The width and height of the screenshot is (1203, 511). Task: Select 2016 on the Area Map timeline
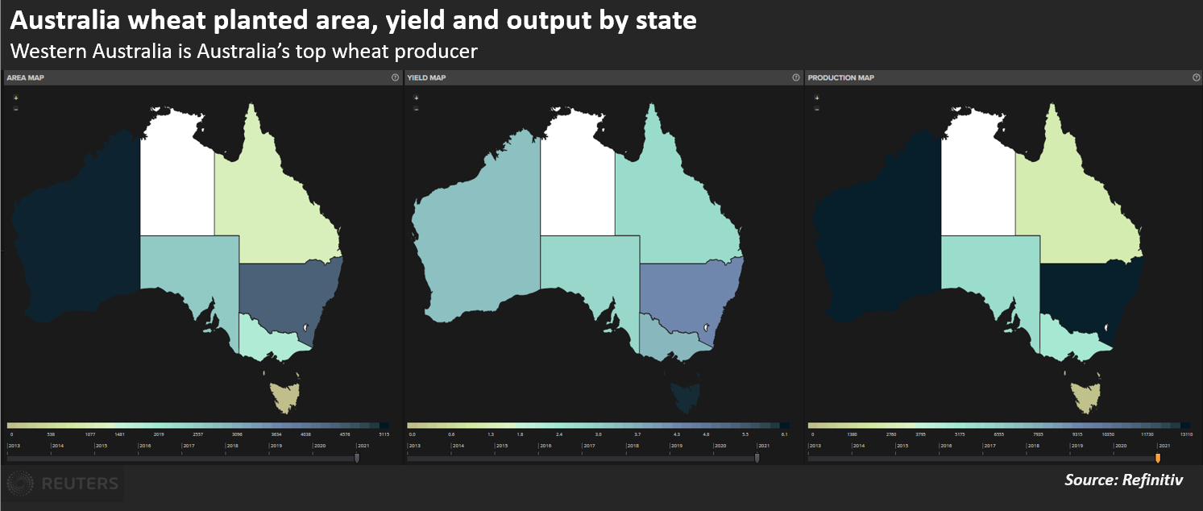(145, 446)
